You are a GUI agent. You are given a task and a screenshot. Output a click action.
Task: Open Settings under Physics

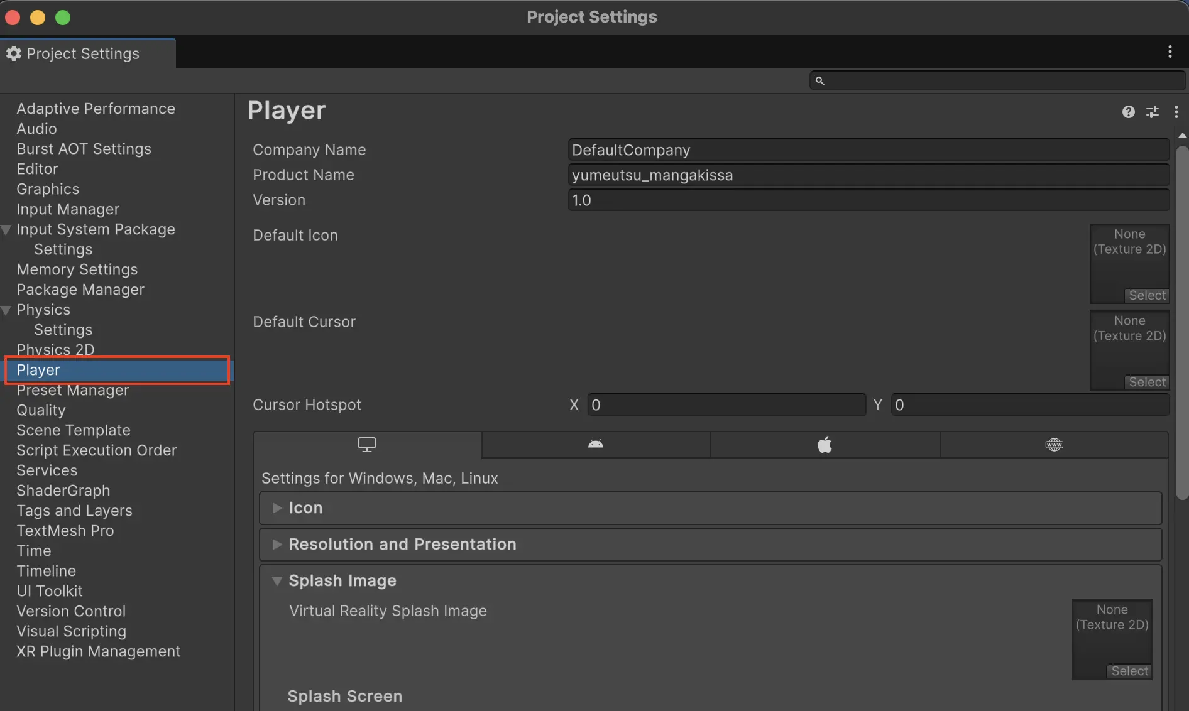tap(63, 330)
